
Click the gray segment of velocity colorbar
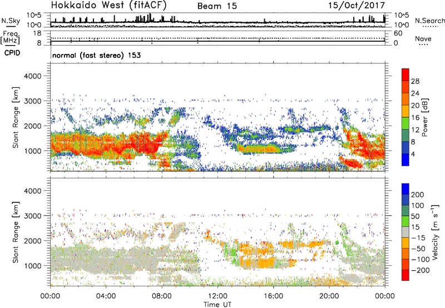point(406,232)
